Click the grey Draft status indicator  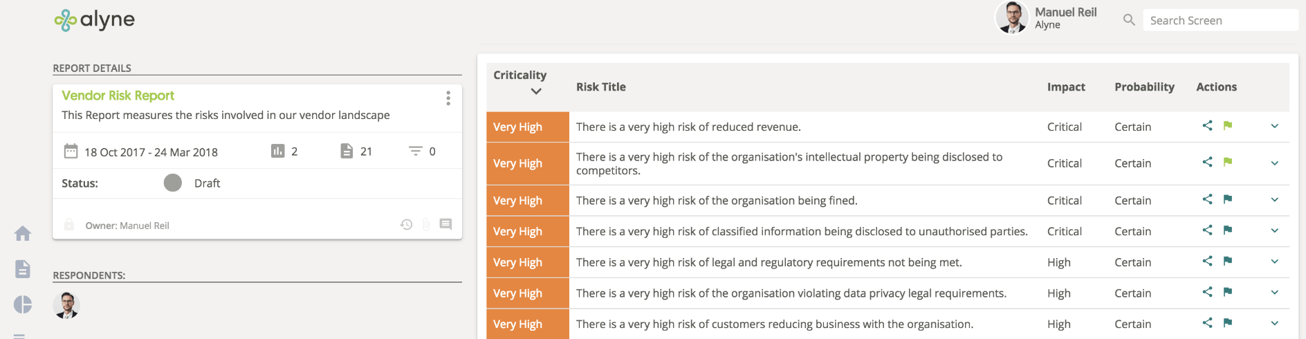coord(173,183)
